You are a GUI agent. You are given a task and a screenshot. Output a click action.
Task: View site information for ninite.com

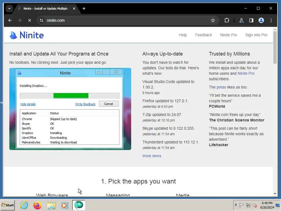click(x=42, y=20)
